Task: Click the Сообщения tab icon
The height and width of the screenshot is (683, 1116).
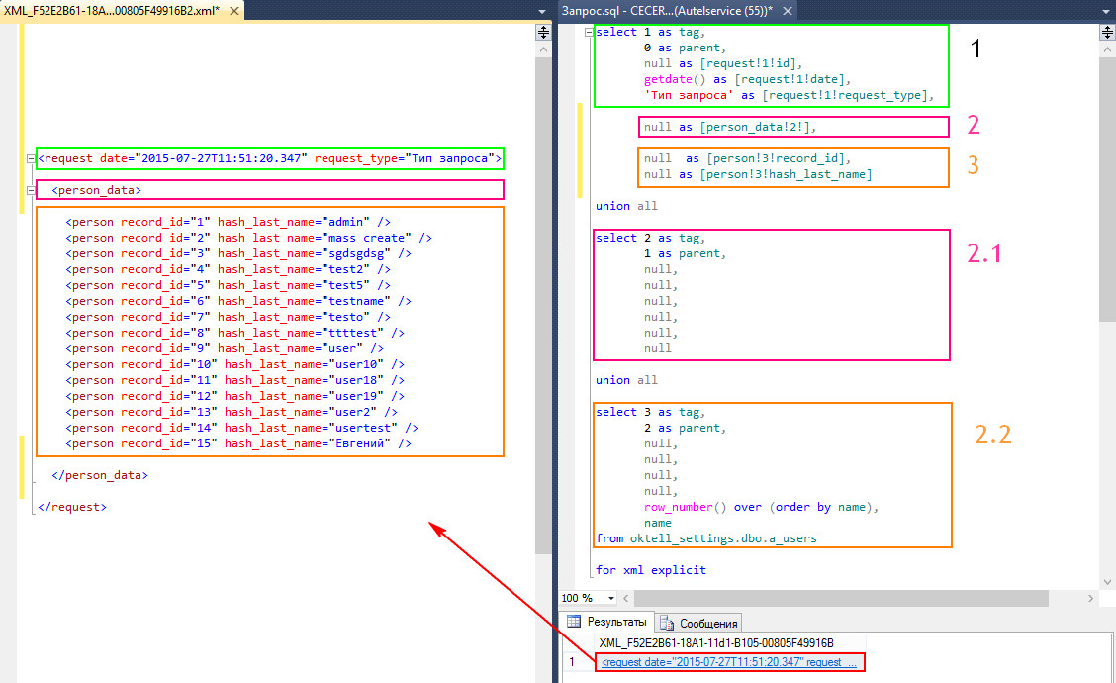Action: pyautogui.click(x=668, y=623)
